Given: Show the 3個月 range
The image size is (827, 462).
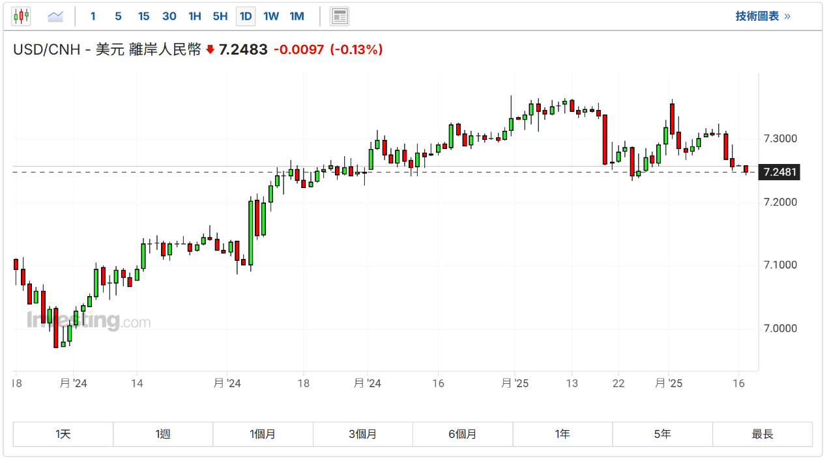Looking at the screenshot, I should (x=363, y=434).
